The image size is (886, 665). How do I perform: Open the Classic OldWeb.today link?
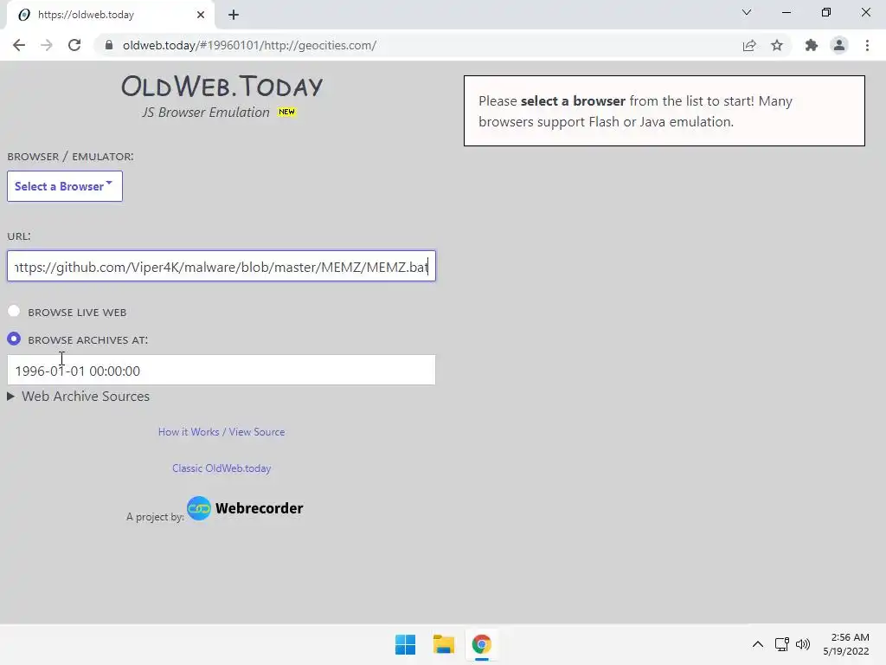tap(221, 468)
